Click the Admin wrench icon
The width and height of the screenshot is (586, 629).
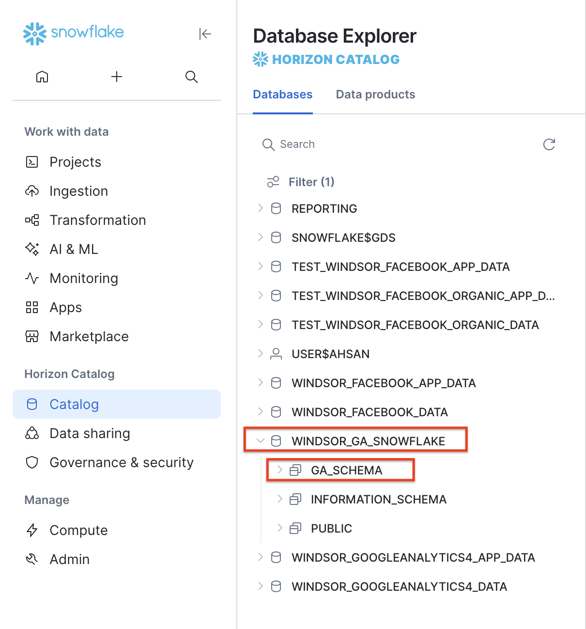tap(32, 559)
